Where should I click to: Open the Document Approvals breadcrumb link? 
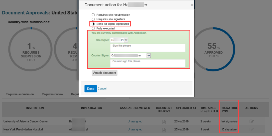pos(25,13)
